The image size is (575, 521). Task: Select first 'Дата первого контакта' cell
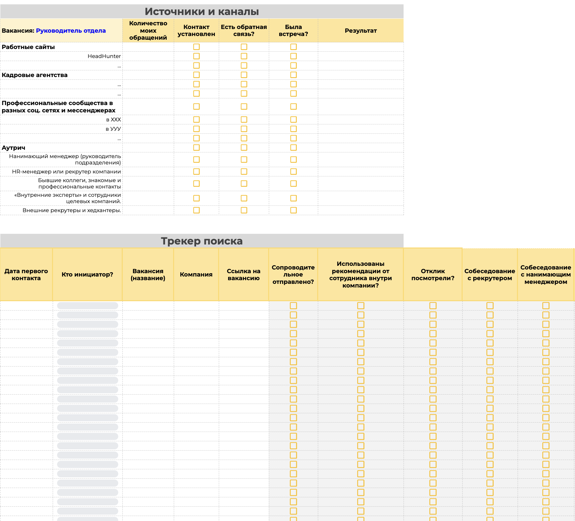pyautogui.click(x=26, y=306)
